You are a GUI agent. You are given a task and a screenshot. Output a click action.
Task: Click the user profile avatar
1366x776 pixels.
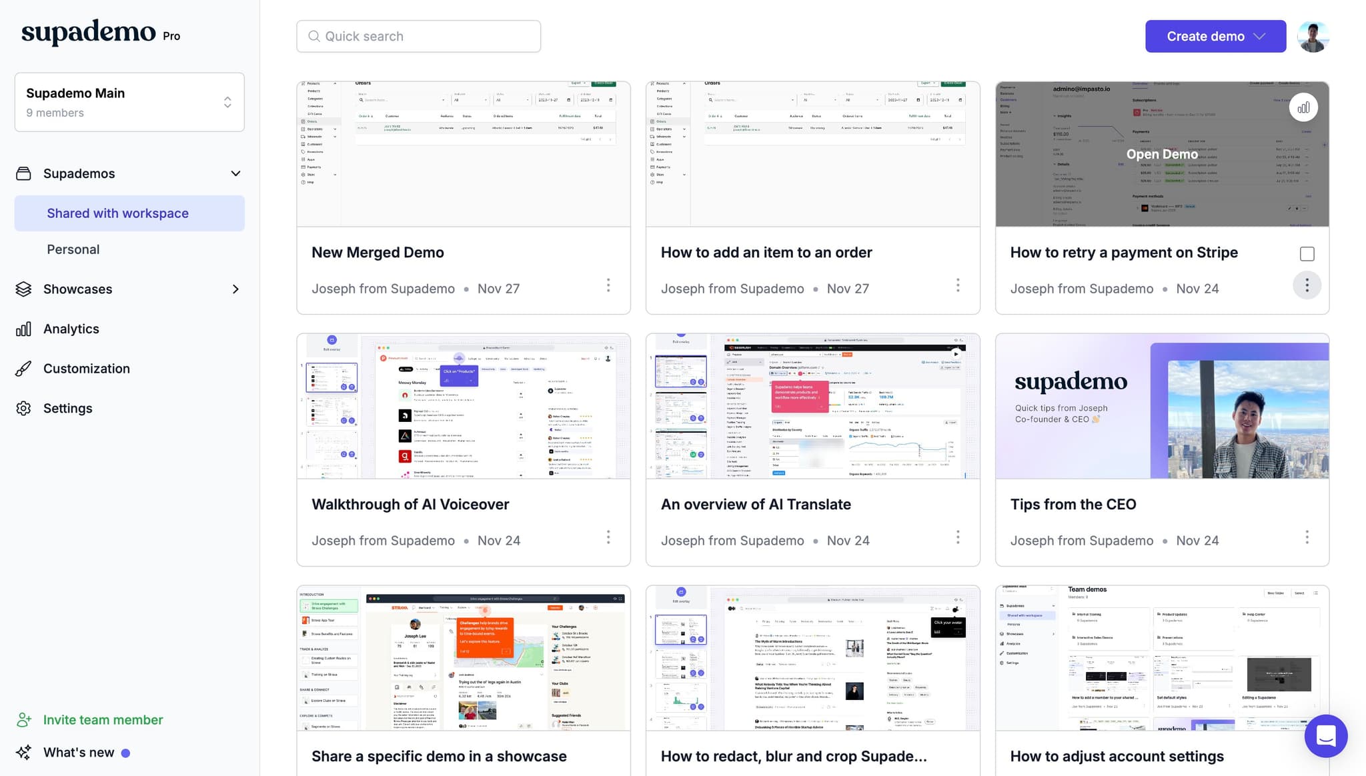1313,37
